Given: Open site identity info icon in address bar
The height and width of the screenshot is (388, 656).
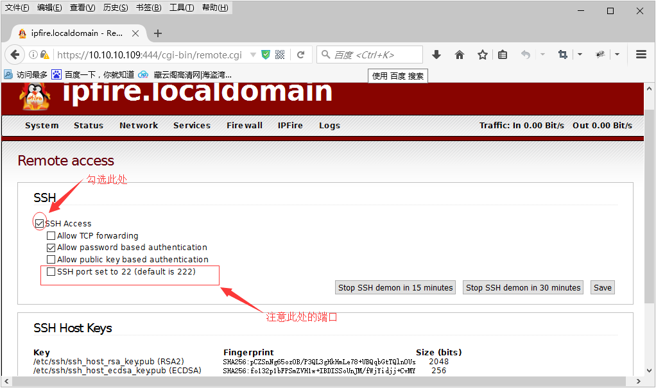Looking at the screenshot, I should [x=33, y=55].
